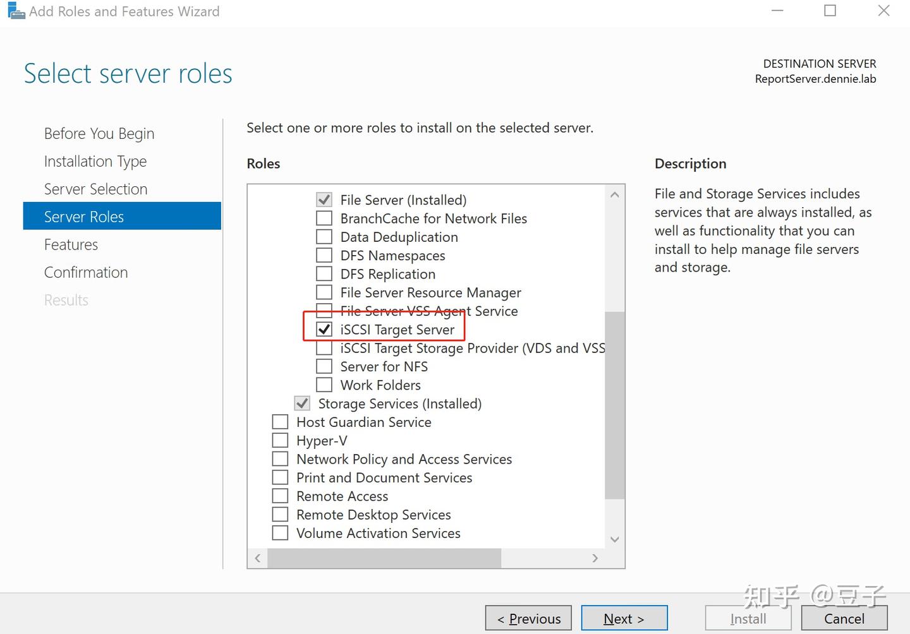Click the Previous button
The width and height of the screenshot is (910, 634).
pos(528,618)
